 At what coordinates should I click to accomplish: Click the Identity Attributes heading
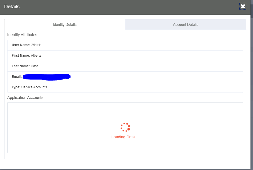(x=22, y=35)
